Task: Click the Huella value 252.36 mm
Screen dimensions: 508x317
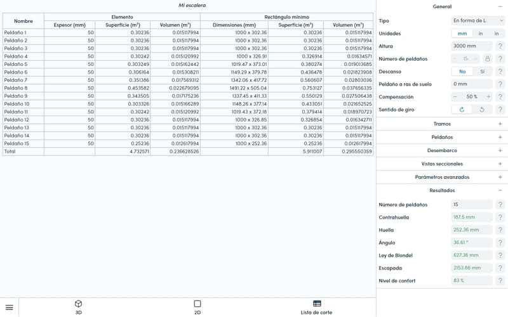Action: point(472,230)
